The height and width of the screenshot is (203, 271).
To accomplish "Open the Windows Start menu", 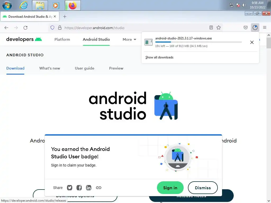I will 7,5.
